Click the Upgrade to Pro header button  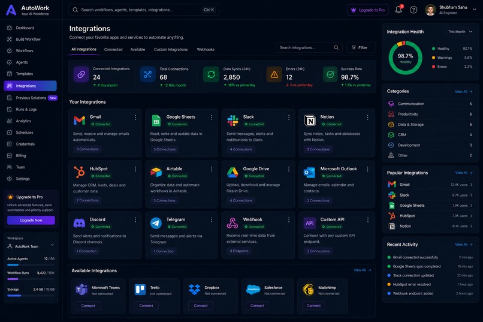click(368, 10)
